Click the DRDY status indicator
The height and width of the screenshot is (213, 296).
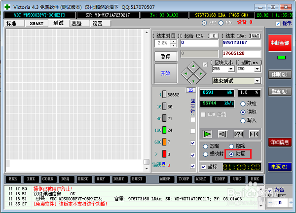(119, 179)
